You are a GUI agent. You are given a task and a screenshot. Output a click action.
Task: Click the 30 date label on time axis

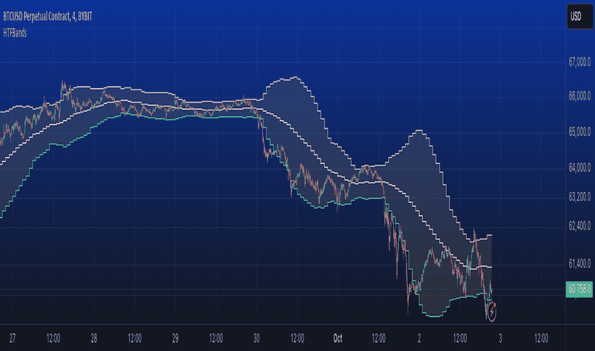point(257,338)
